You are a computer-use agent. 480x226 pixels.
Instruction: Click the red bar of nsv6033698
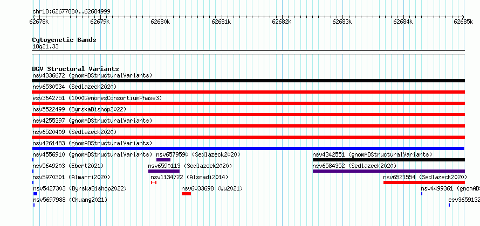186,194
